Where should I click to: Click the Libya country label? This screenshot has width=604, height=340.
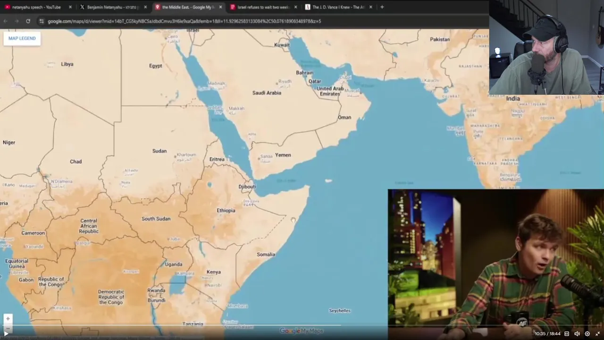pyautogui.click(x=67, y=64)
